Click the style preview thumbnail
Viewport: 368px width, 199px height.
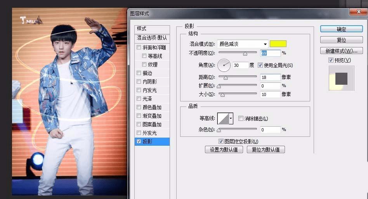pyautogui.click(x=341, y=79)
